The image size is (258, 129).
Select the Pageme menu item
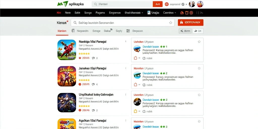pos(100,13)
